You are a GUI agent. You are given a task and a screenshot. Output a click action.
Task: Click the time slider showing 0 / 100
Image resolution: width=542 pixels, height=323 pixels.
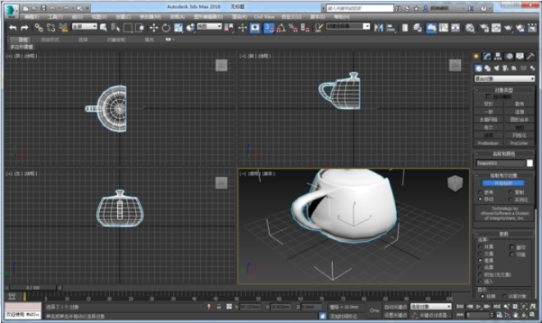(x=33, y=288)
